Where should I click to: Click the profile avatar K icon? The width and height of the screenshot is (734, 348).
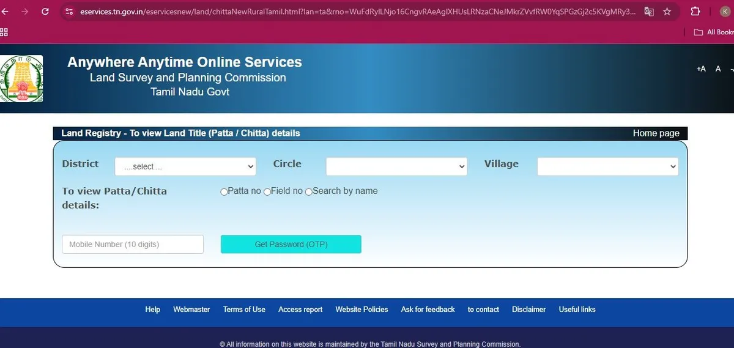[x=725, y=12]
